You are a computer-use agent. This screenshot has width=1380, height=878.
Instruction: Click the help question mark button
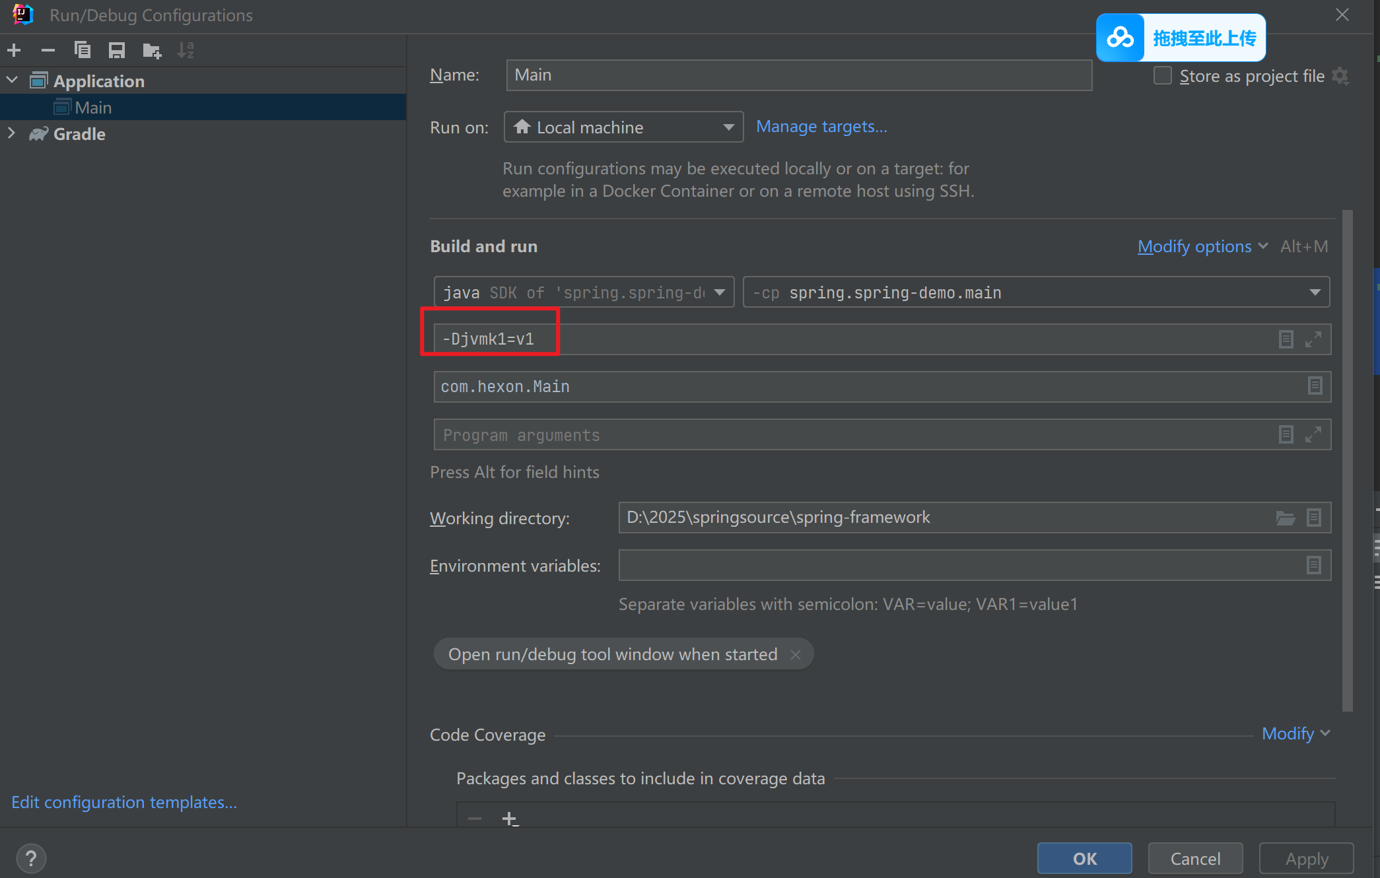tap(30, 859)
